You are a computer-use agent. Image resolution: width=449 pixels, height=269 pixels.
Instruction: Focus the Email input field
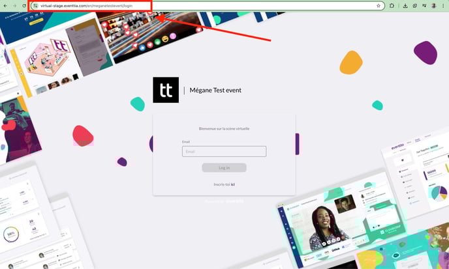click(225, 151)
